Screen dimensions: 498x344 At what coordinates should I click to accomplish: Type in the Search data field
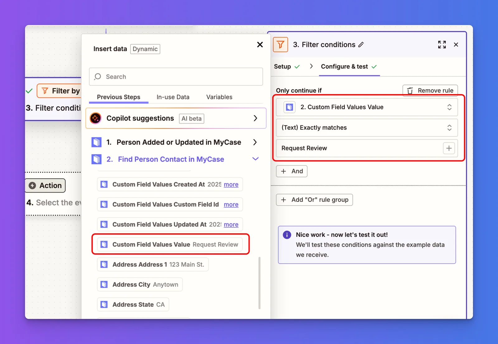click(176, 77)
